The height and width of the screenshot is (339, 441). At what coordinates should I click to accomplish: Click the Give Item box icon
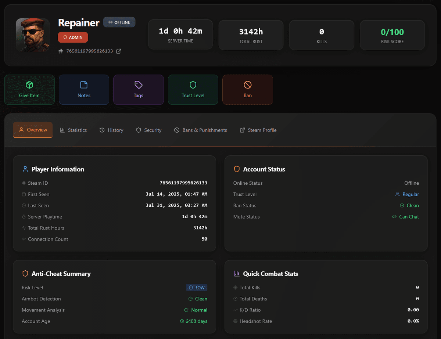[x=29, y=85]
